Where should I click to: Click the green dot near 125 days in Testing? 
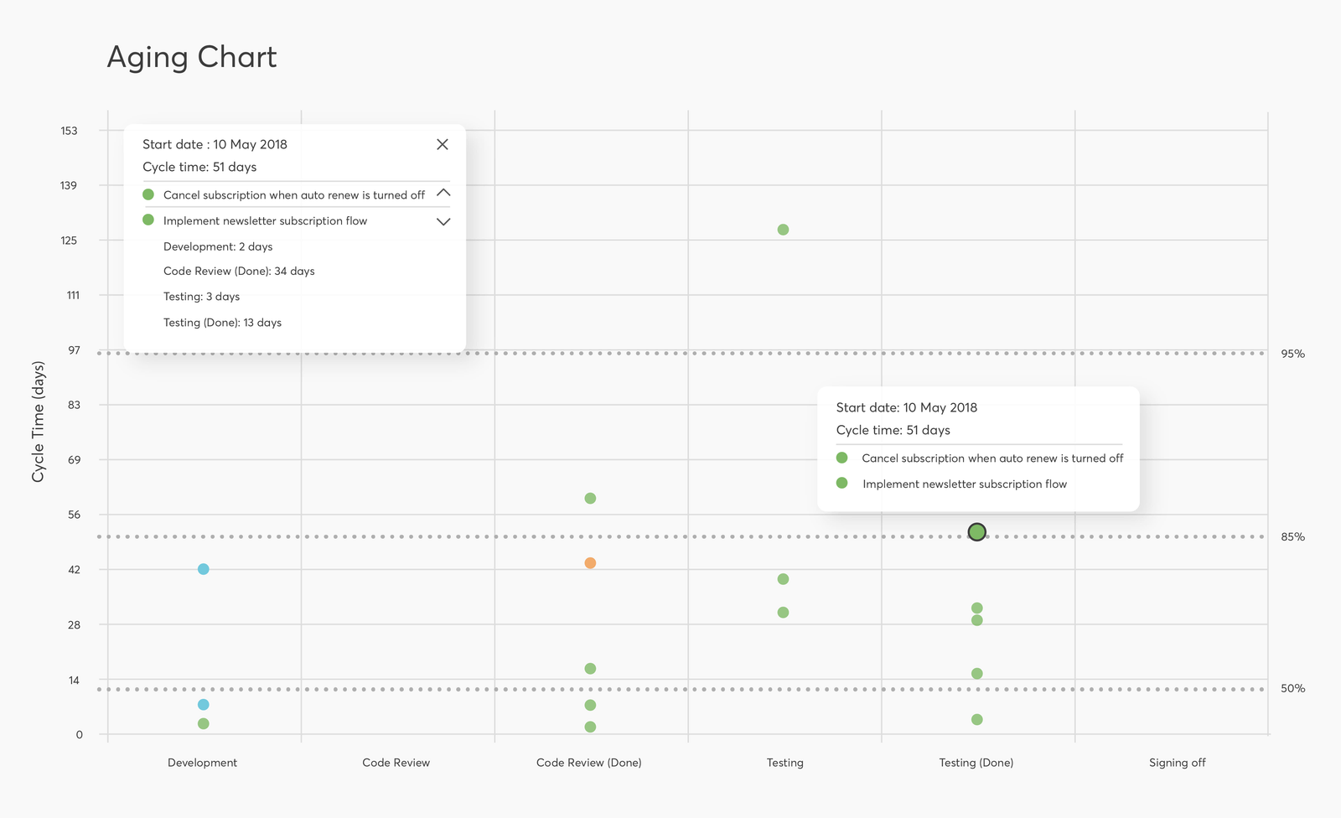783,230
